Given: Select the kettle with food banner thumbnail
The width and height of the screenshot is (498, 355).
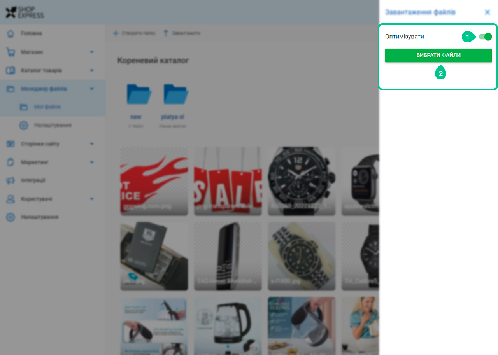Looking at the screenshot, I should coord(302,326).
